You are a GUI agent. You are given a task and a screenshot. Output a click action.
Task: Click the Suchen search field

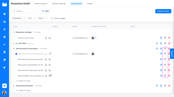25,11
